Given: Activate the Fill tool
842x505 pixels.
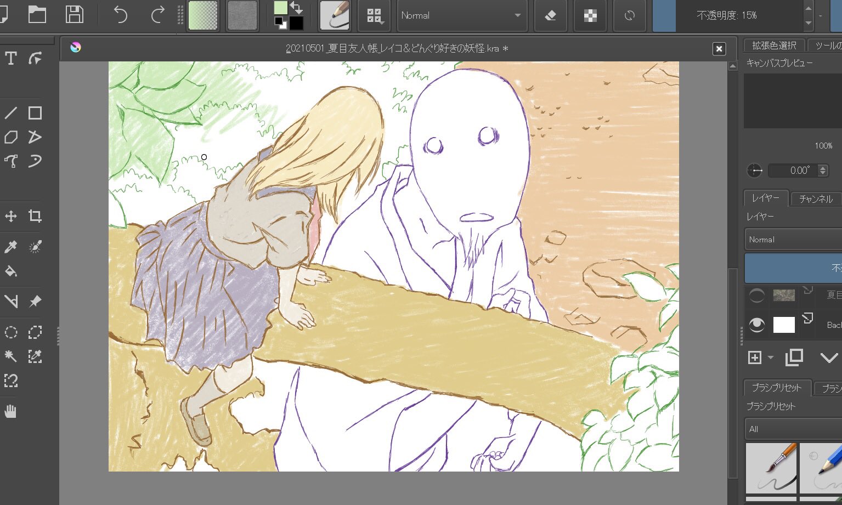Looking at the screenshot, I should pyautogui.click(x=10, y=271).
